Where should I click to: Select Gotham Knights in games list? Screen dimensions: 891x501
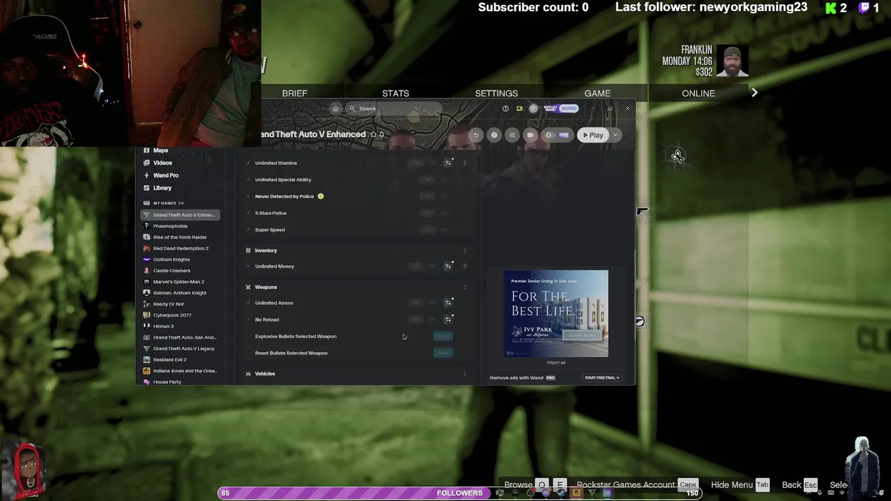click(180, 260)
